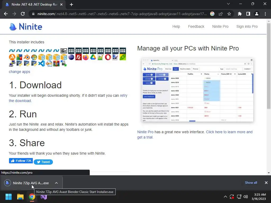Open the Chrome profile menu
This screenshot has height=203, width=271.
[x=257, y=14]
